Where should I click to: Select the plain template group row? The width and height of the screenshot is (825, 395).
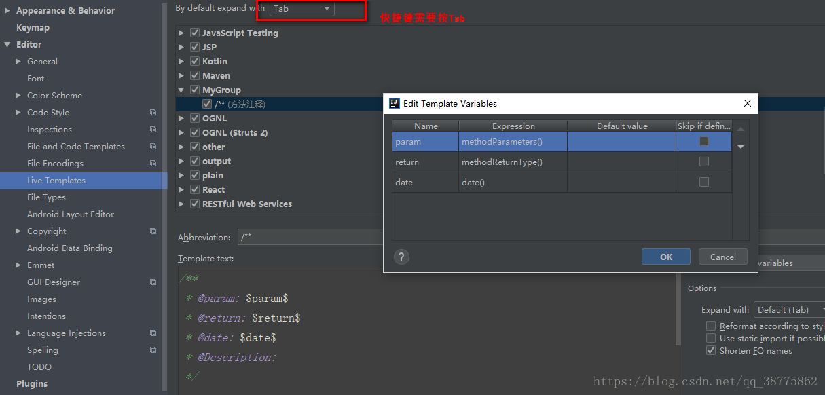coord(213,175)
